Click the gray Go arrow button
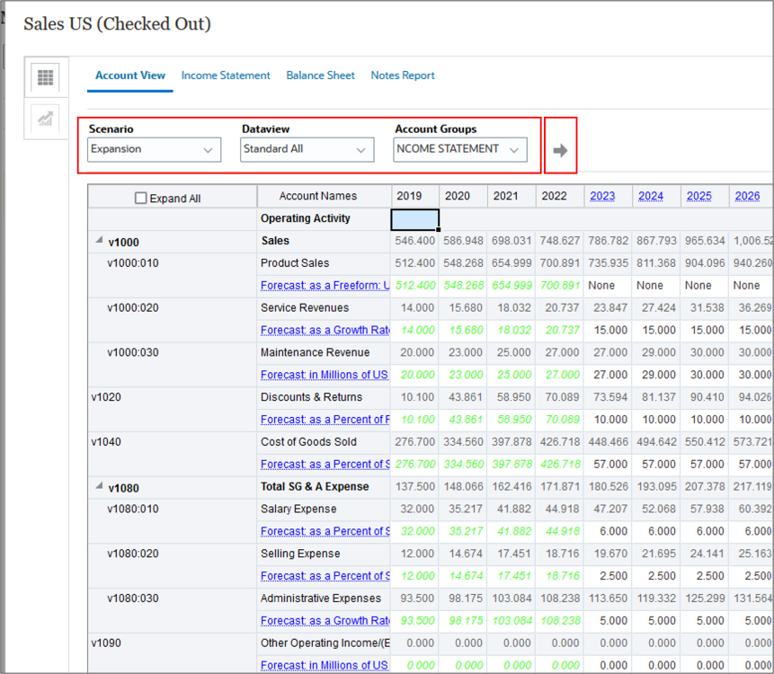 (x=560, y=150)
